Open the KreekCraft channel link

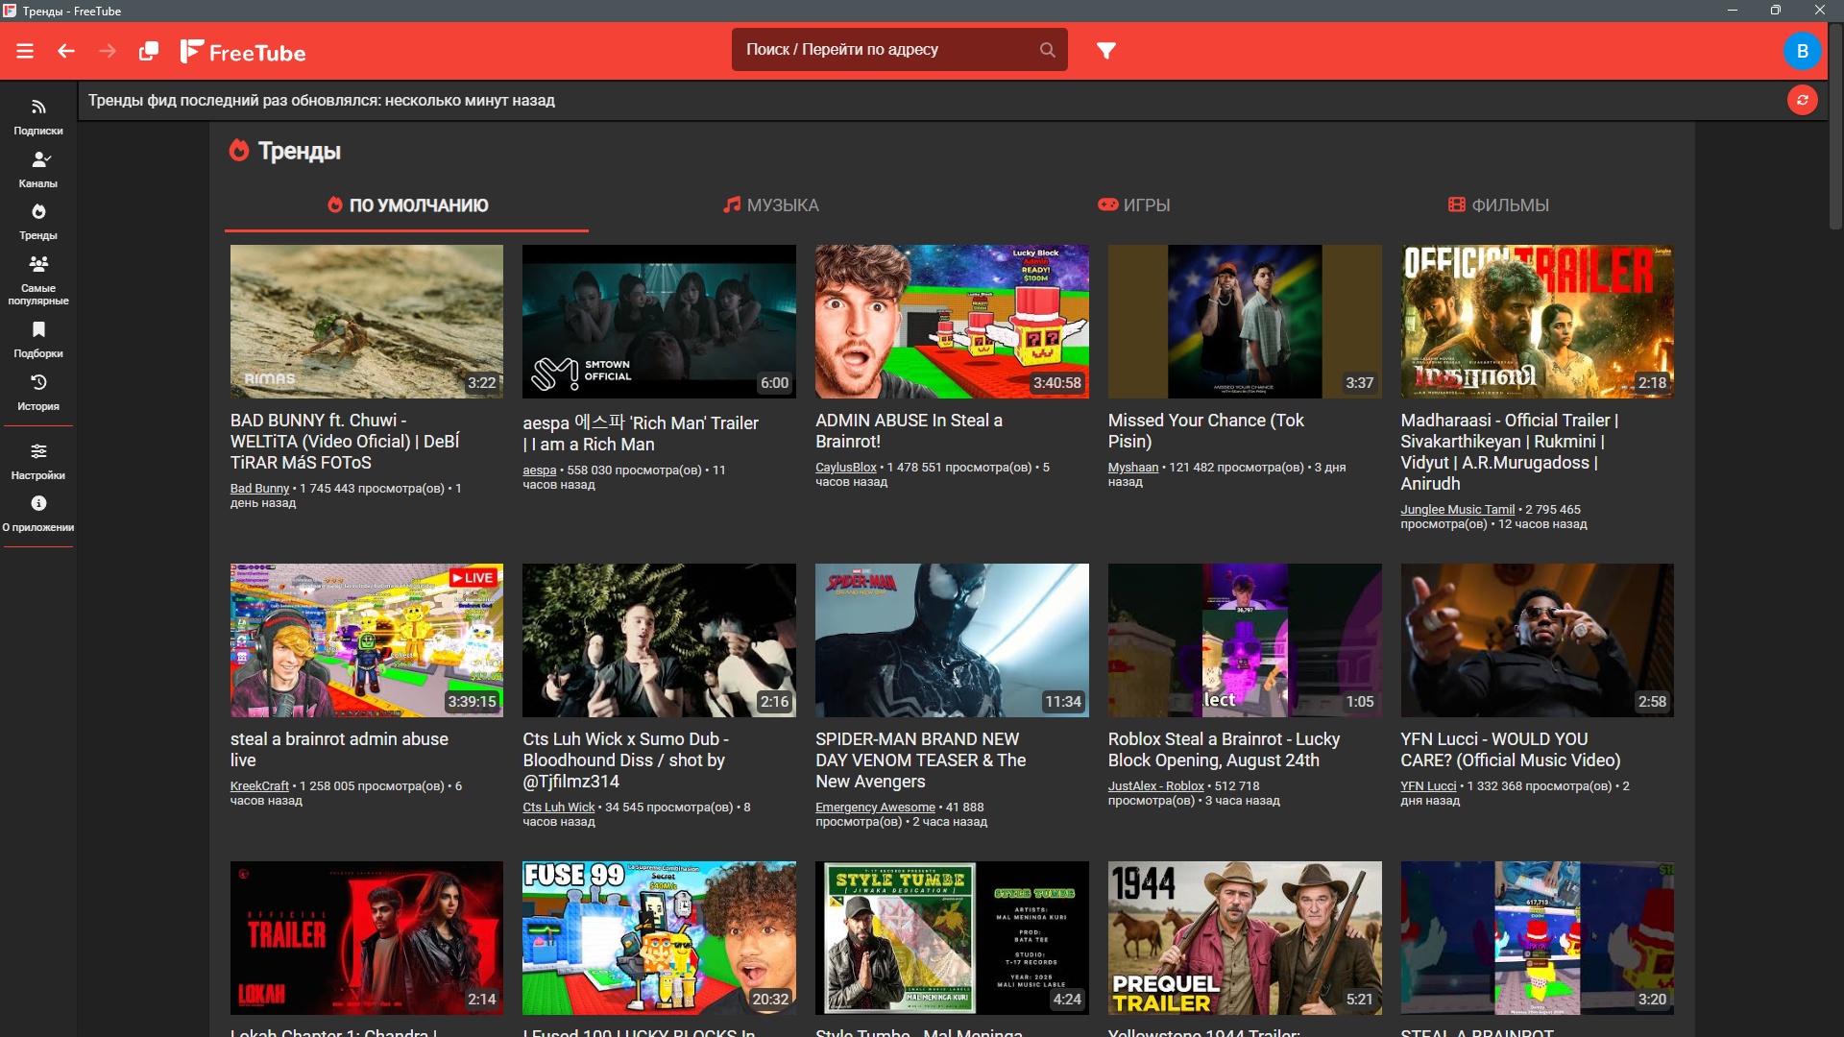click(x=259, y=786)
